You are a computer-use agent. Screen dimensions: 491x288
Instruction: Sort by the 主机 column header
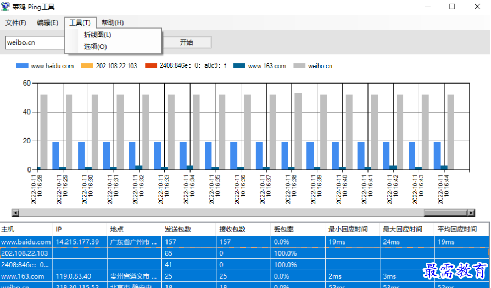click(x=26, y=229)
